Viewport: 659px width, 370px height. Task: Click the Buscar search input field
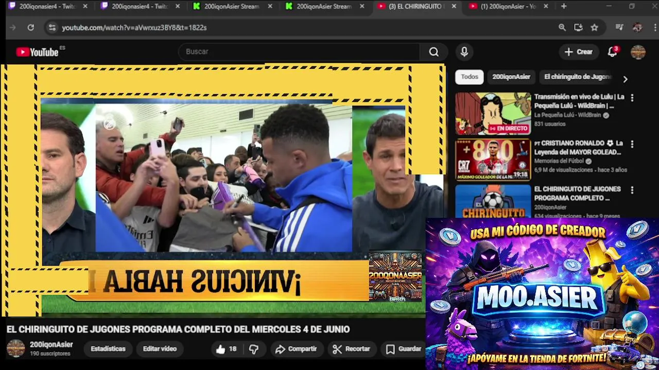tap(300, 52)
